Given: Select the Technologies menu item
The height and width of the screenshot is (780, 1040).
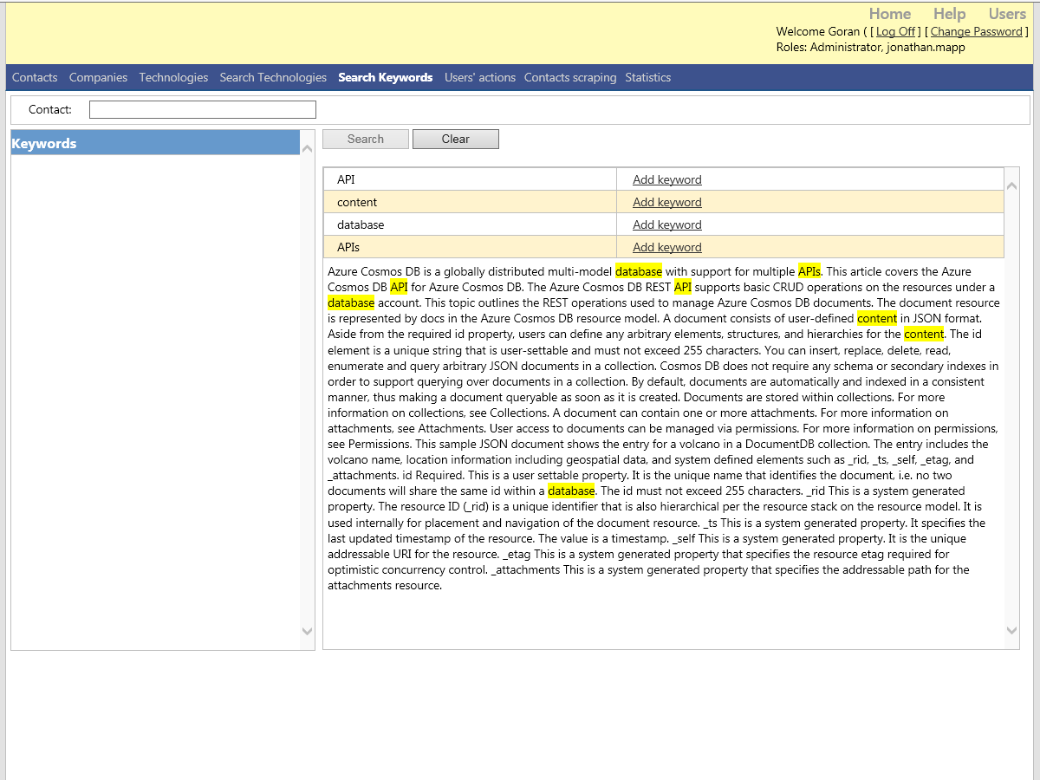Looking at the screenshot, I should (173, 77).
